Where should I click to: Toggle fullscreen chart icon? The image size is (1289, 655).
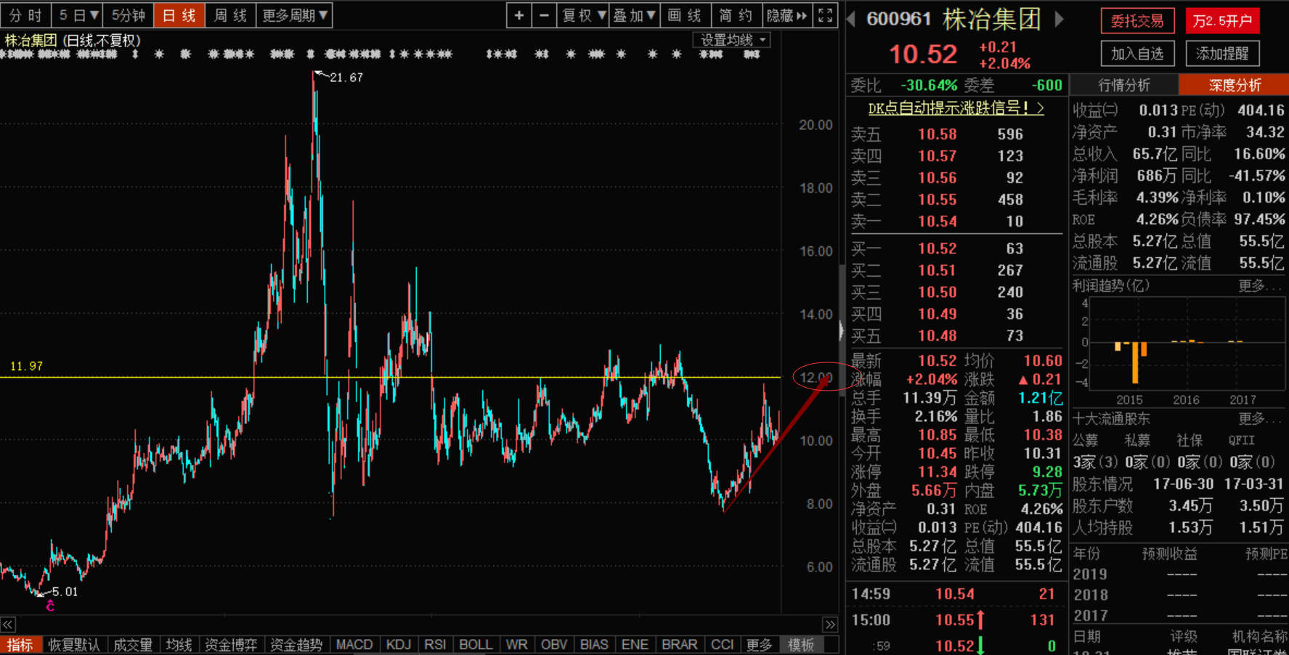coord(825,15)
